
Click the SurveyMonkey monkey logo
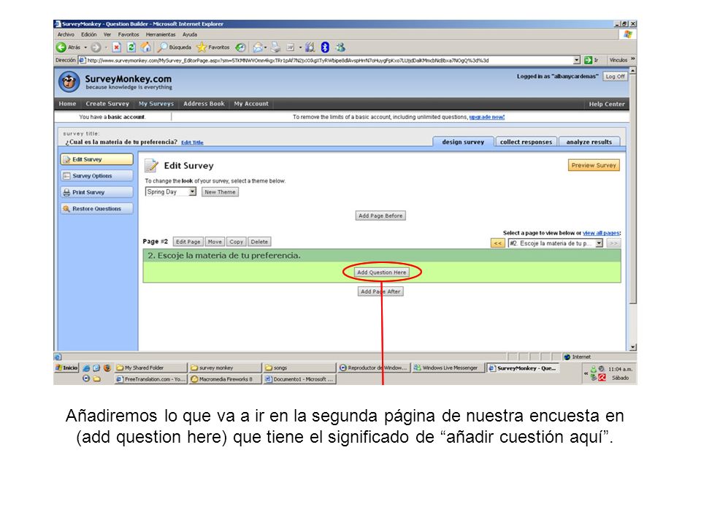(69, 83)
